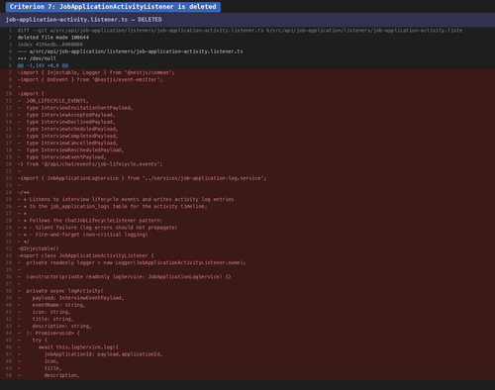495x390 pixels.
Task: Click the '@@ -1,143 +0,0 @@' hunk header
Action: tap(43, 65)
